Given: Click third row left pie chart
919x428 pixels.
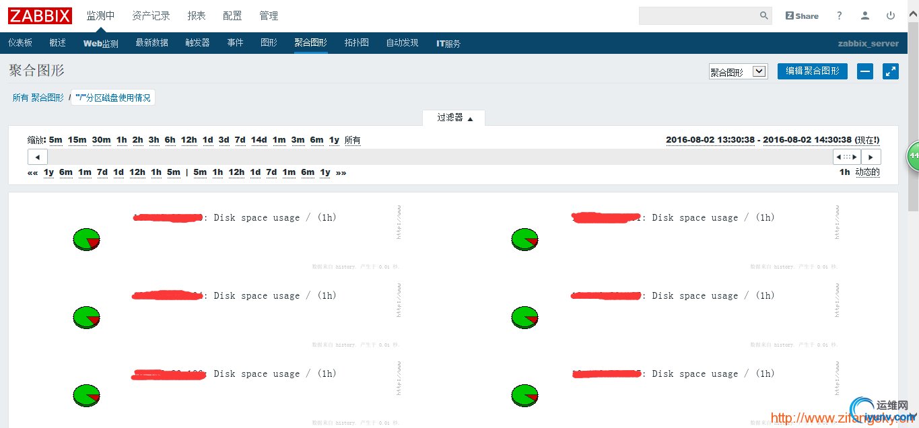Looking at the screenshot, I should click(86, 396).
